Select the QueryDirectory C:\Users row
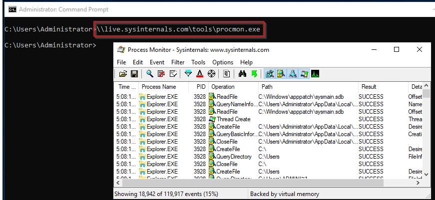 [x=268, y=157]
